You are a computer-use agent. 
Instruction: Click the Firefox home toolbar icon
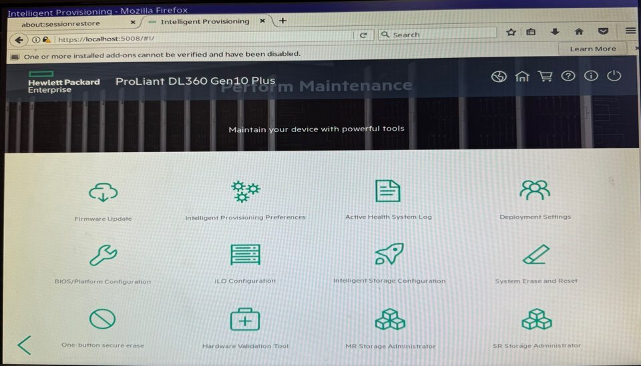tap(579, 31)
